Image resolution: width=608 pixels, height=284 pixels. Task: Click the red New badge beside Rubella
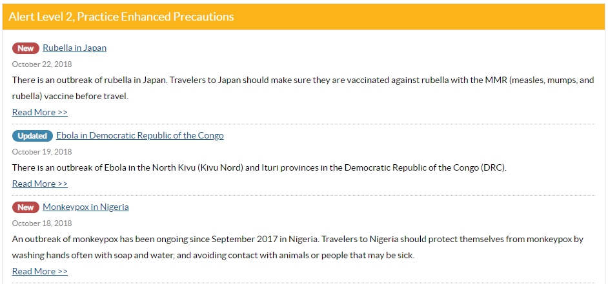click(x=26, y=48)
